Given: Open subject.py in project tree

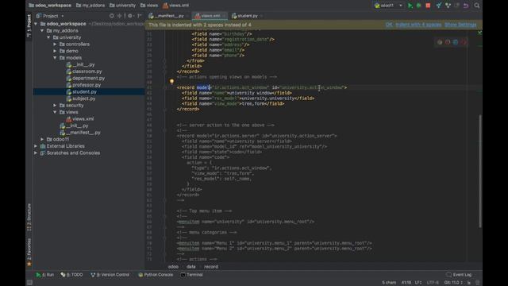Looking at the screenshot, I should pos(81,99).
